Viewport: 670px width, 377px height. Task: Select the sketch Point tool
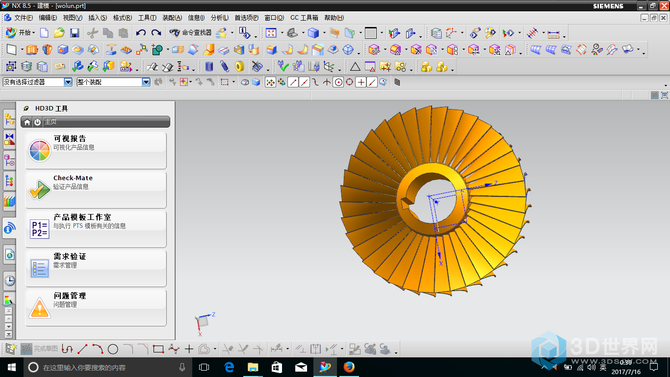point(189,349)
